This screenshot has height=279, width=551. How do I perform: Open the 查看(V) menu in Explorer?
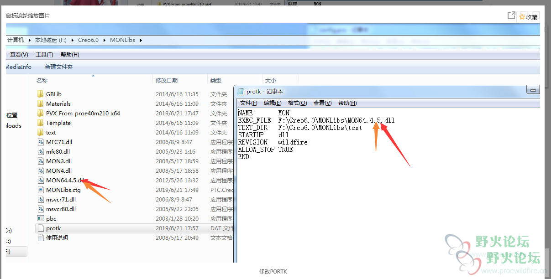(19, 55)
